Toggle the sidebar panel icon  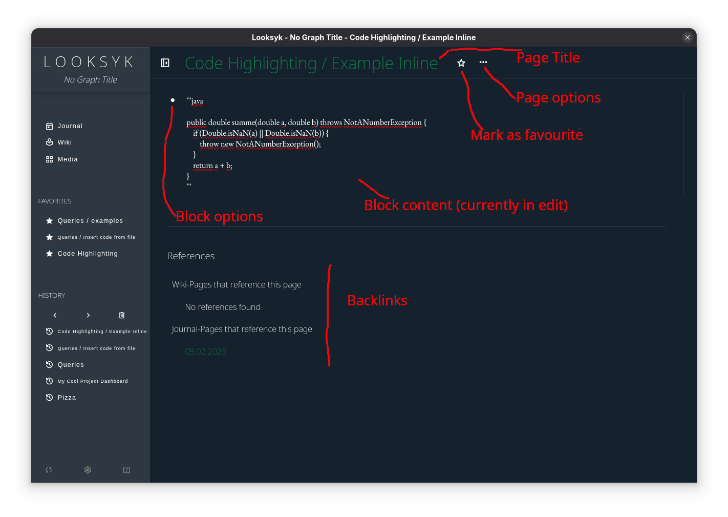point(165,63)
